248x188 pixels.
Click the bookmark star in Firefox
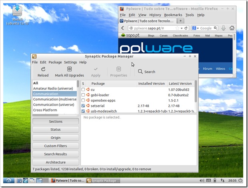(177, 28)
